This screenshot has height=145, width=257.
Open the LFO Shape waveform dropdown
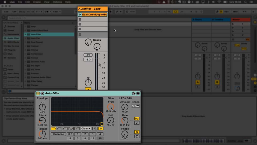[135, 106]
